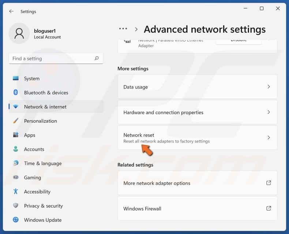The width and height of the screenshot is (289, 234).
Task: Click 'Reset all network adapters to factory settings' text
Action: coord(166,141)
